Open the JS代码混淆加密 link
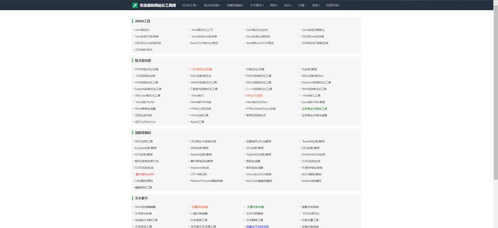Image resolution: width=498 pixels, height=228 pixels. 145,76
